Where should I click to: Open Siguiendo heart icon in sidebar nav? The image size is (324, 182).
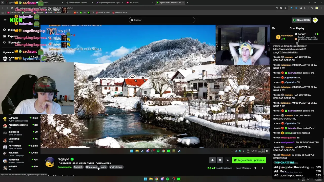(4, 42)
